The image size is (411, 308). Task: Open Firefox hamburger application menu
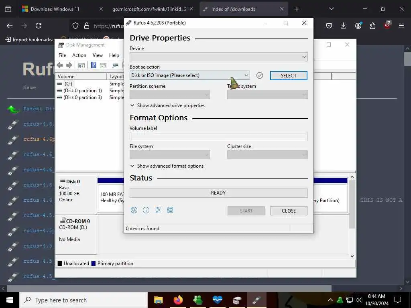(x=401, y=26)
